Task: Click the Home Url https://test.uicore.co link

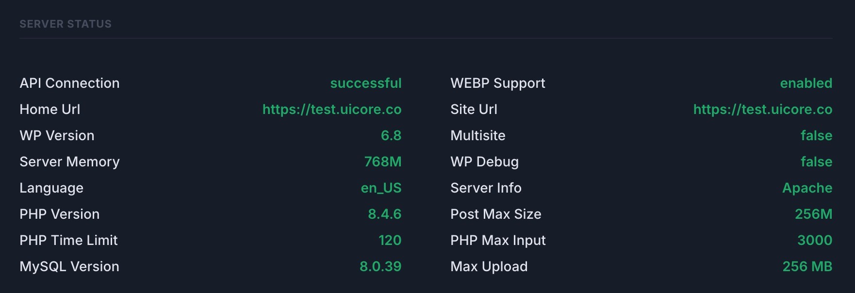Action: tap(332, 110)
